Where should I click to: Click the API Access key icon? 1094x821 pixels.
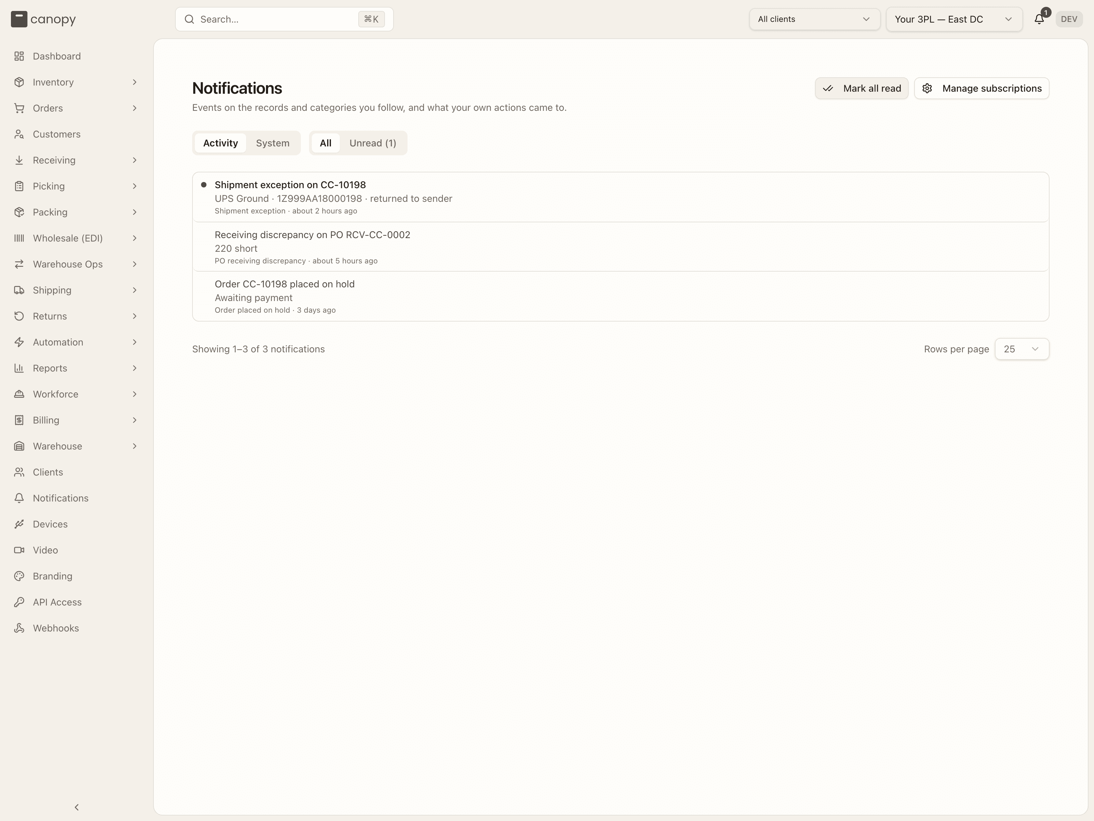coord(19,602)
